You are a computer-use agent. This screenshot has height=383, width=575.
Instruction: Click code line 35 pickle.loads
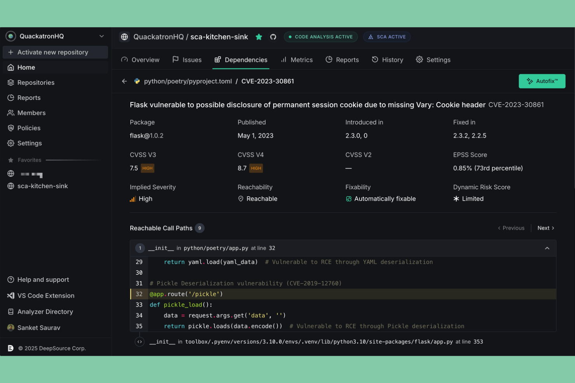point(343,326)
